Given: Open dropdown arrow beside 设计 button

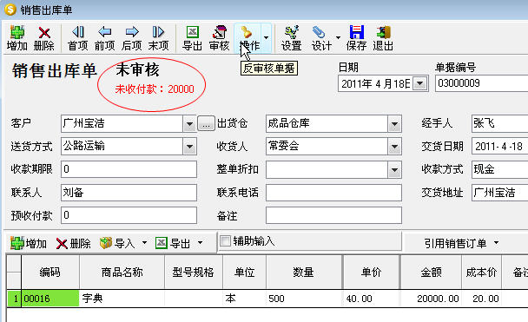Looking at the screenshot, I should point(338,37).
